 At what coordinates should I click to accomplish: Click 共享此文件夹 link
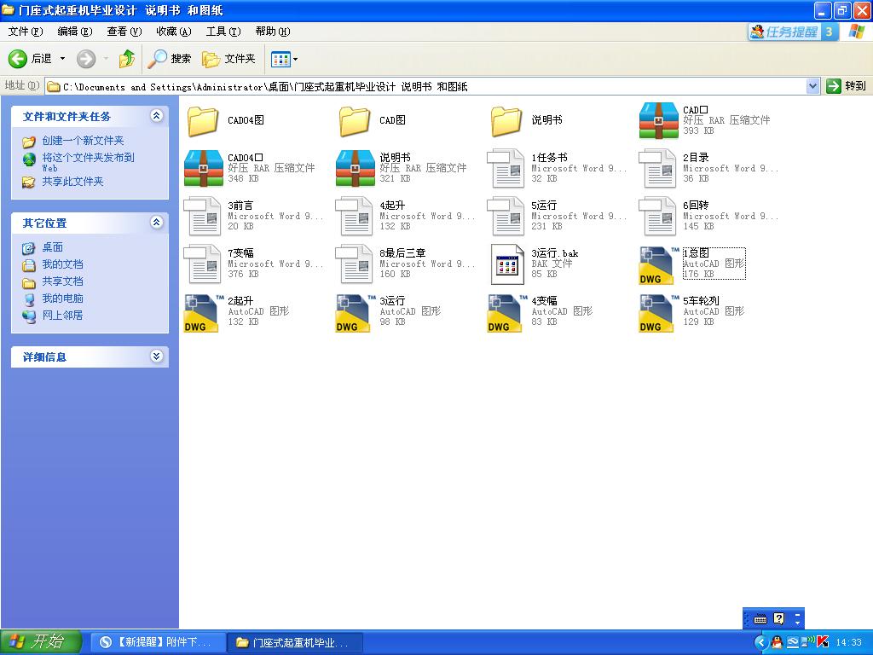point(73,182)
